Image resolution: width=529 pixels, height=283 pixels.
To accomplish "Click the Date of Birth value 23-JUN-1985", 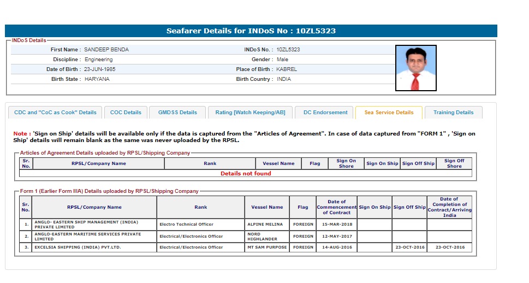I will [x=99, y=69].
